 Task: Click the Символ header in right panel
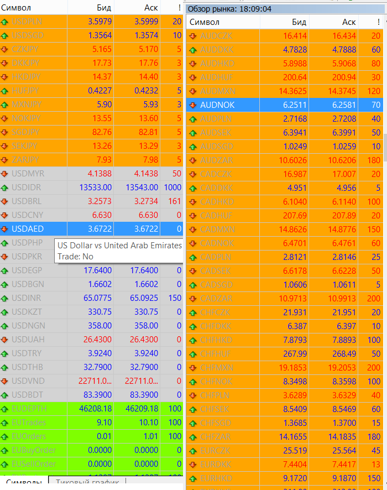(223, 22)
